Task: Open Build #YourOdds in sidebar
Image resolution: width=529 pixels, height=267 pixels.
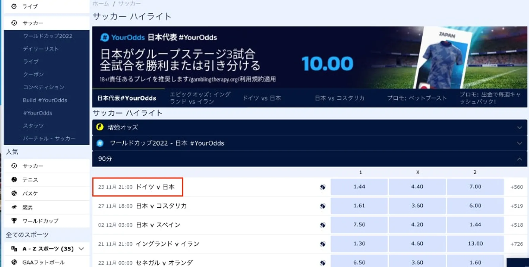Action: 45,100
